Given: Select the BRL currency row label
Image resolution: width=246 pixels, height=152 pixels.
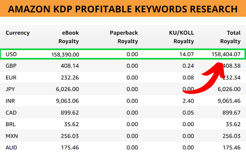Looking at the screenshot, I should point(10,124).
